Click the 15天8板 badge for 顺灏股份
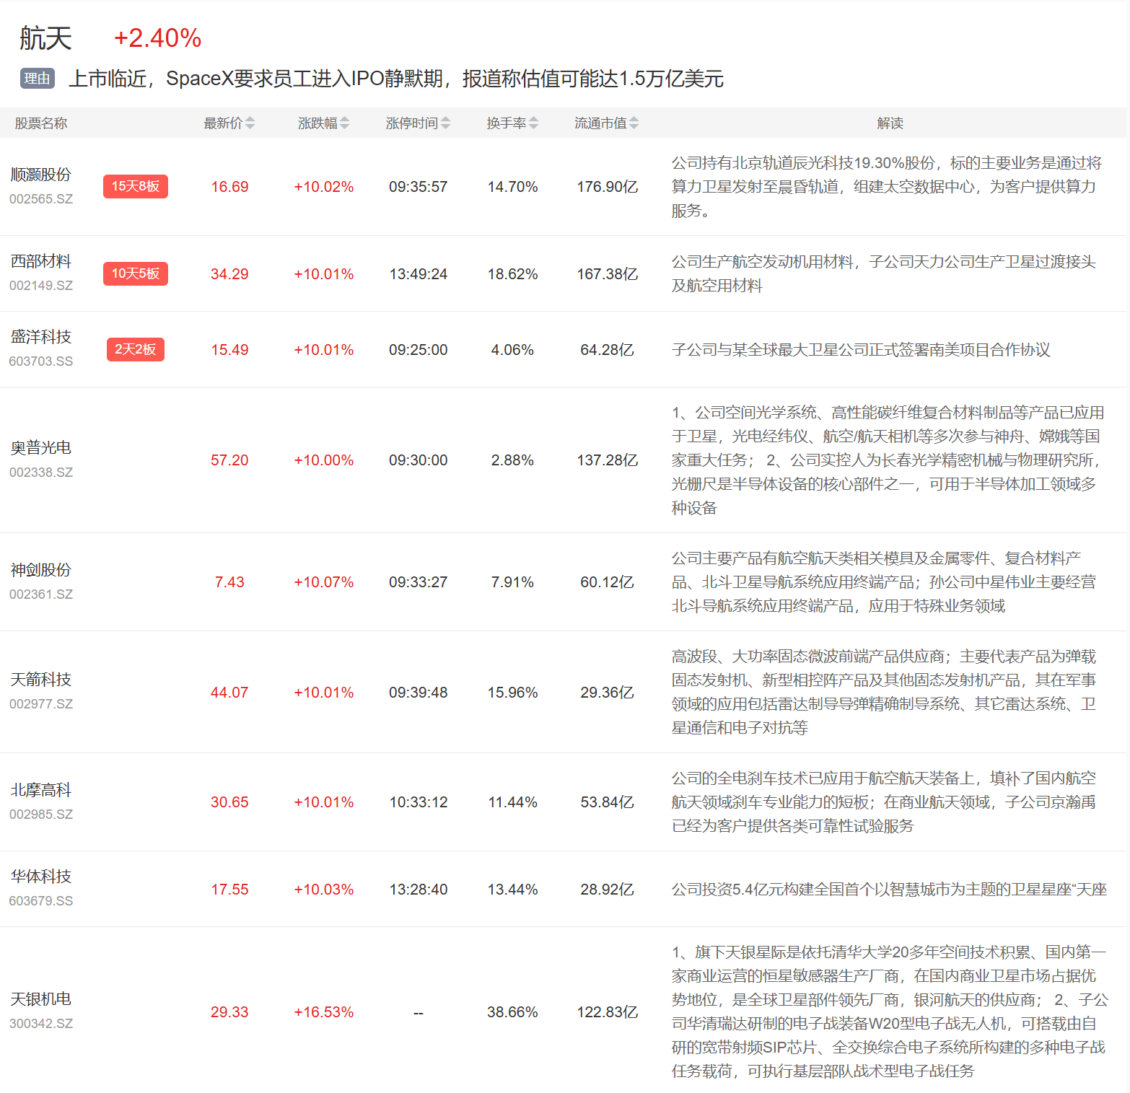The image size is (1130, 1093). click(135, 186)
